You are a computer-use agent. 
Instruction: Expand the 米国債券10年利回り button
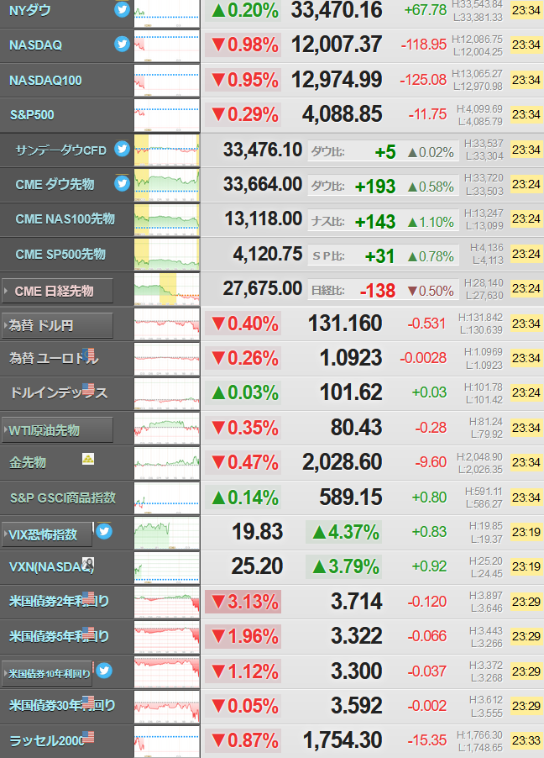pyautogui.click(x=47, y=674)
